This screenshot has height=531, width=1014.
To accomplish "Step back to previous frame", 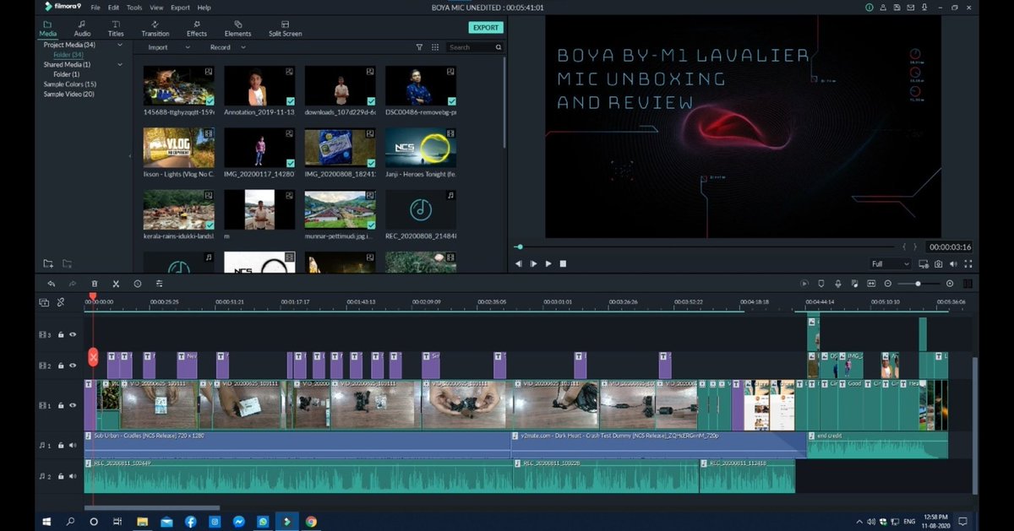I will 519,263.
